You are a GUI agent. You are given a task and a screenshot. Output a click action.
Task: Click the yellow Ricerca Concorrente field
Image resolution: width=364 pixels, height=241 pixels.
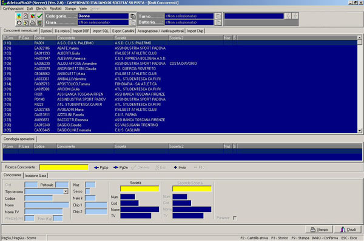(x=64, y=167)
